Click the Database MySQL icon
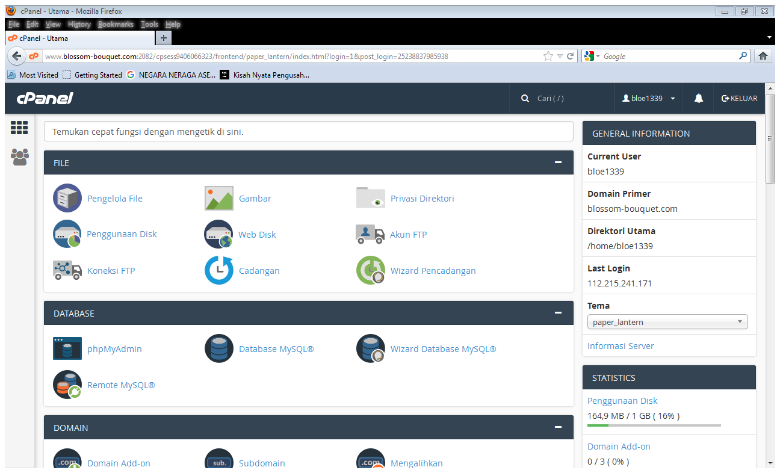 click(219, 348)
